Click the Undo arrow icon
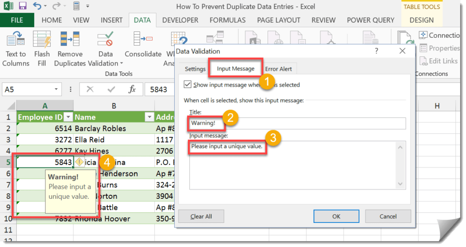 [x=37, y=5]
